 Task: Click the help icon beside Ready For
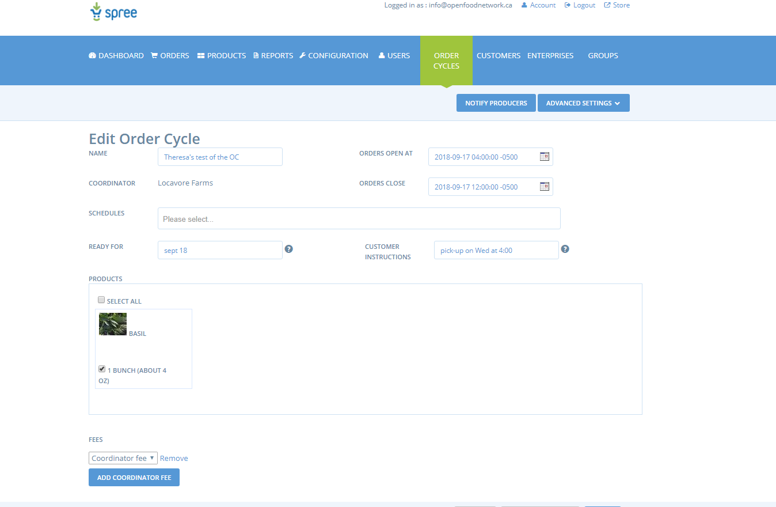click(x=288, y=248)
